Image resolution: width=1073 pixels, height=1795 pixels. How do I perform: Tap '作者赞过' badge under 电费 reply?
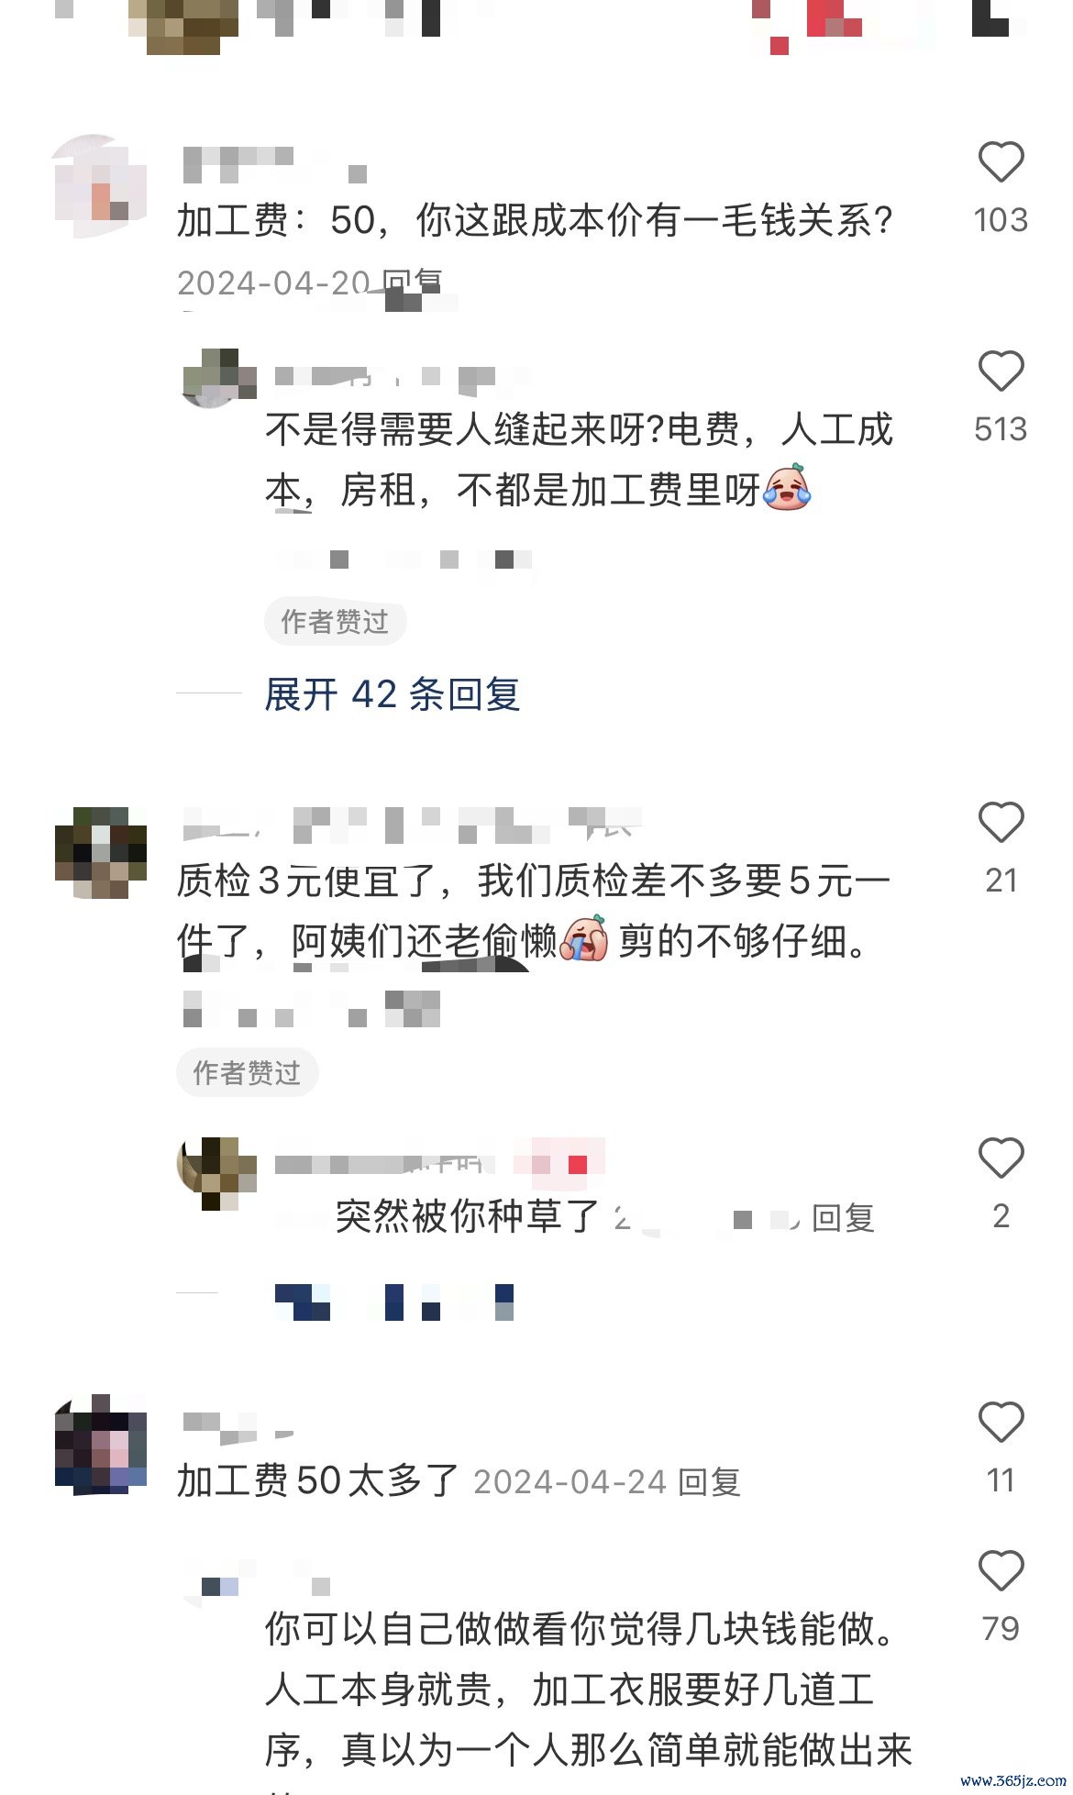pyautogui.click(x=335, y=622)
